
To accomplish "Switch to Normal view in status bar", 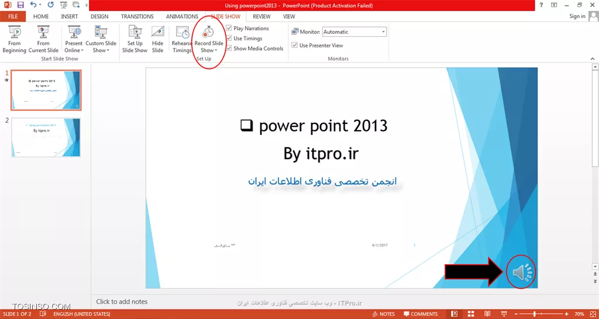I will [454, 314].
